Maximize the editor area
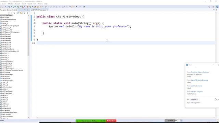This screenshot has width=219, height=123. point(217,10)
